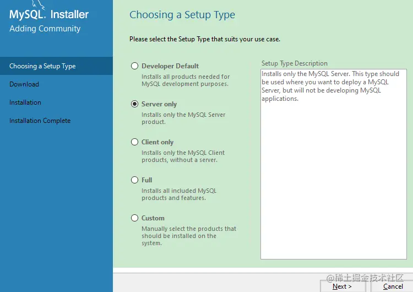Pick the Full setup type radio
The height and width of the screenshot is (292, 413).
(134, 180)
